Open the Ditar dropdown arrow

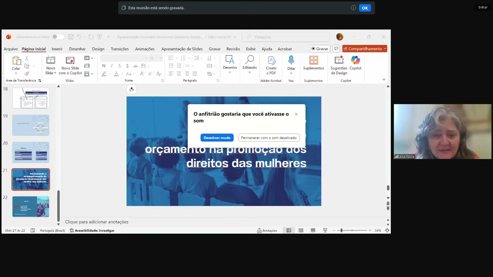click(x=291, y=73)
